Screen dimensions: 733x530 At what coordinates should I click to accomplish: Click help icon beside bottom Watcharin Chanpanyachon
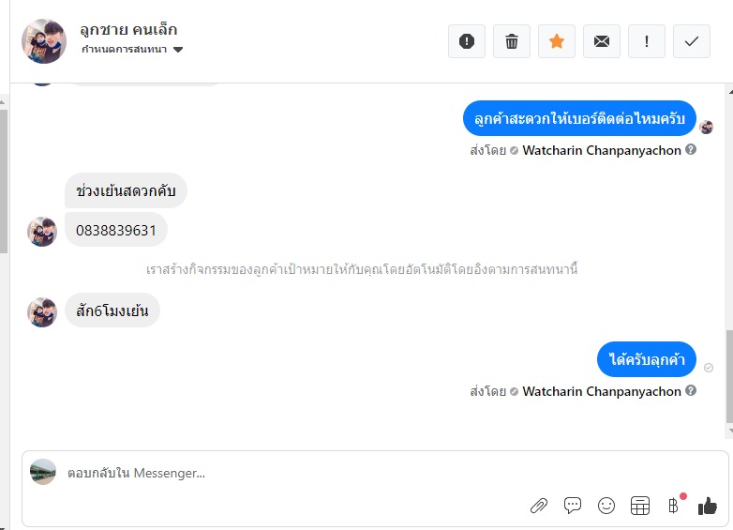click(691, 390)
